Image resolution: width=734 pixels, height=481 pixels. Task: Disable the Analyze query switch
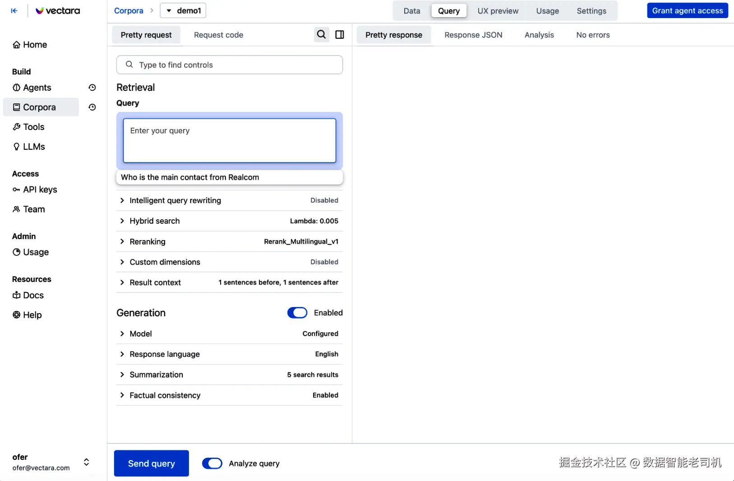(212, 463)
